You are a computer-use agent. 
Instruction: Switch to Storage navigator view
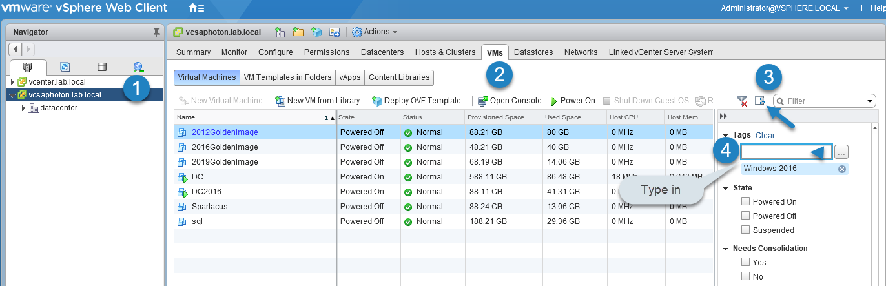point(101,66)
